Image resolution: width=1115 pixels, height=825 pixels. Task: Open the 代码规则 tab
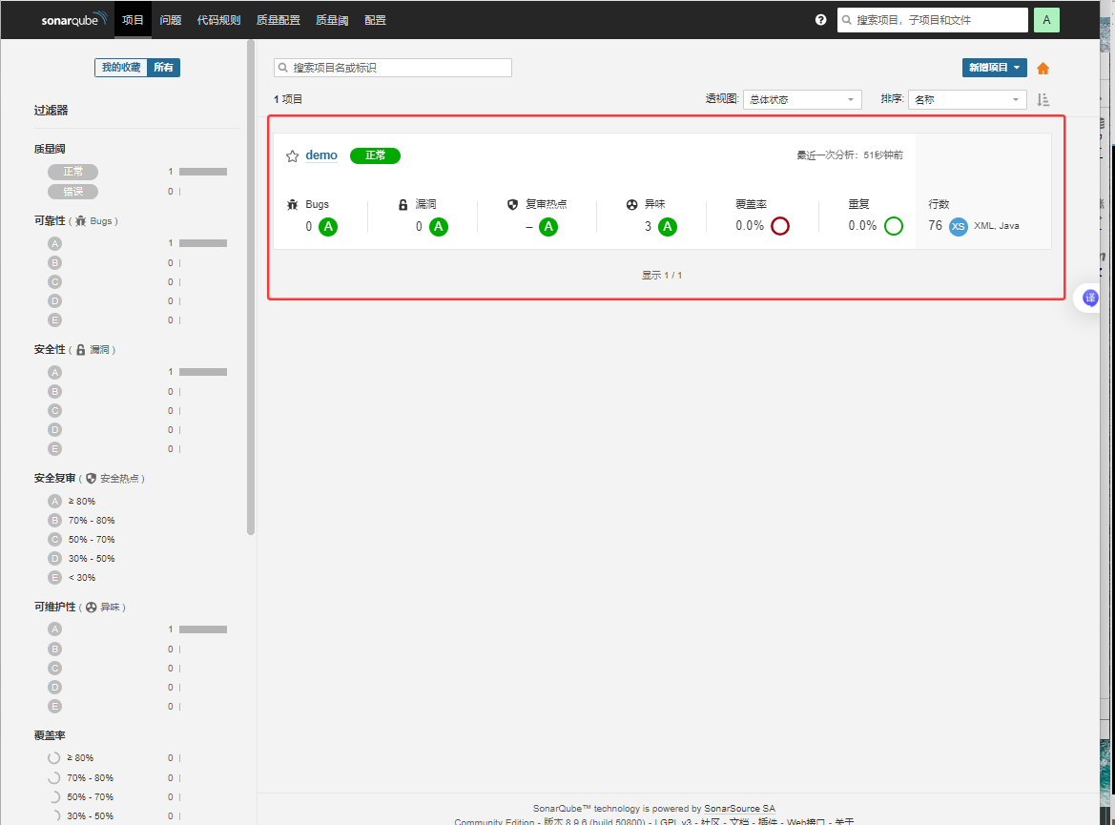[x=219, y=20]
